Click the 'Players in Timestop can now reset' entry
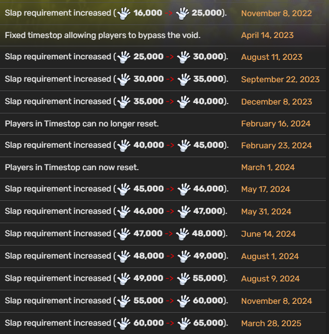This screenshot has width=329, height=334. click(72, 168)
